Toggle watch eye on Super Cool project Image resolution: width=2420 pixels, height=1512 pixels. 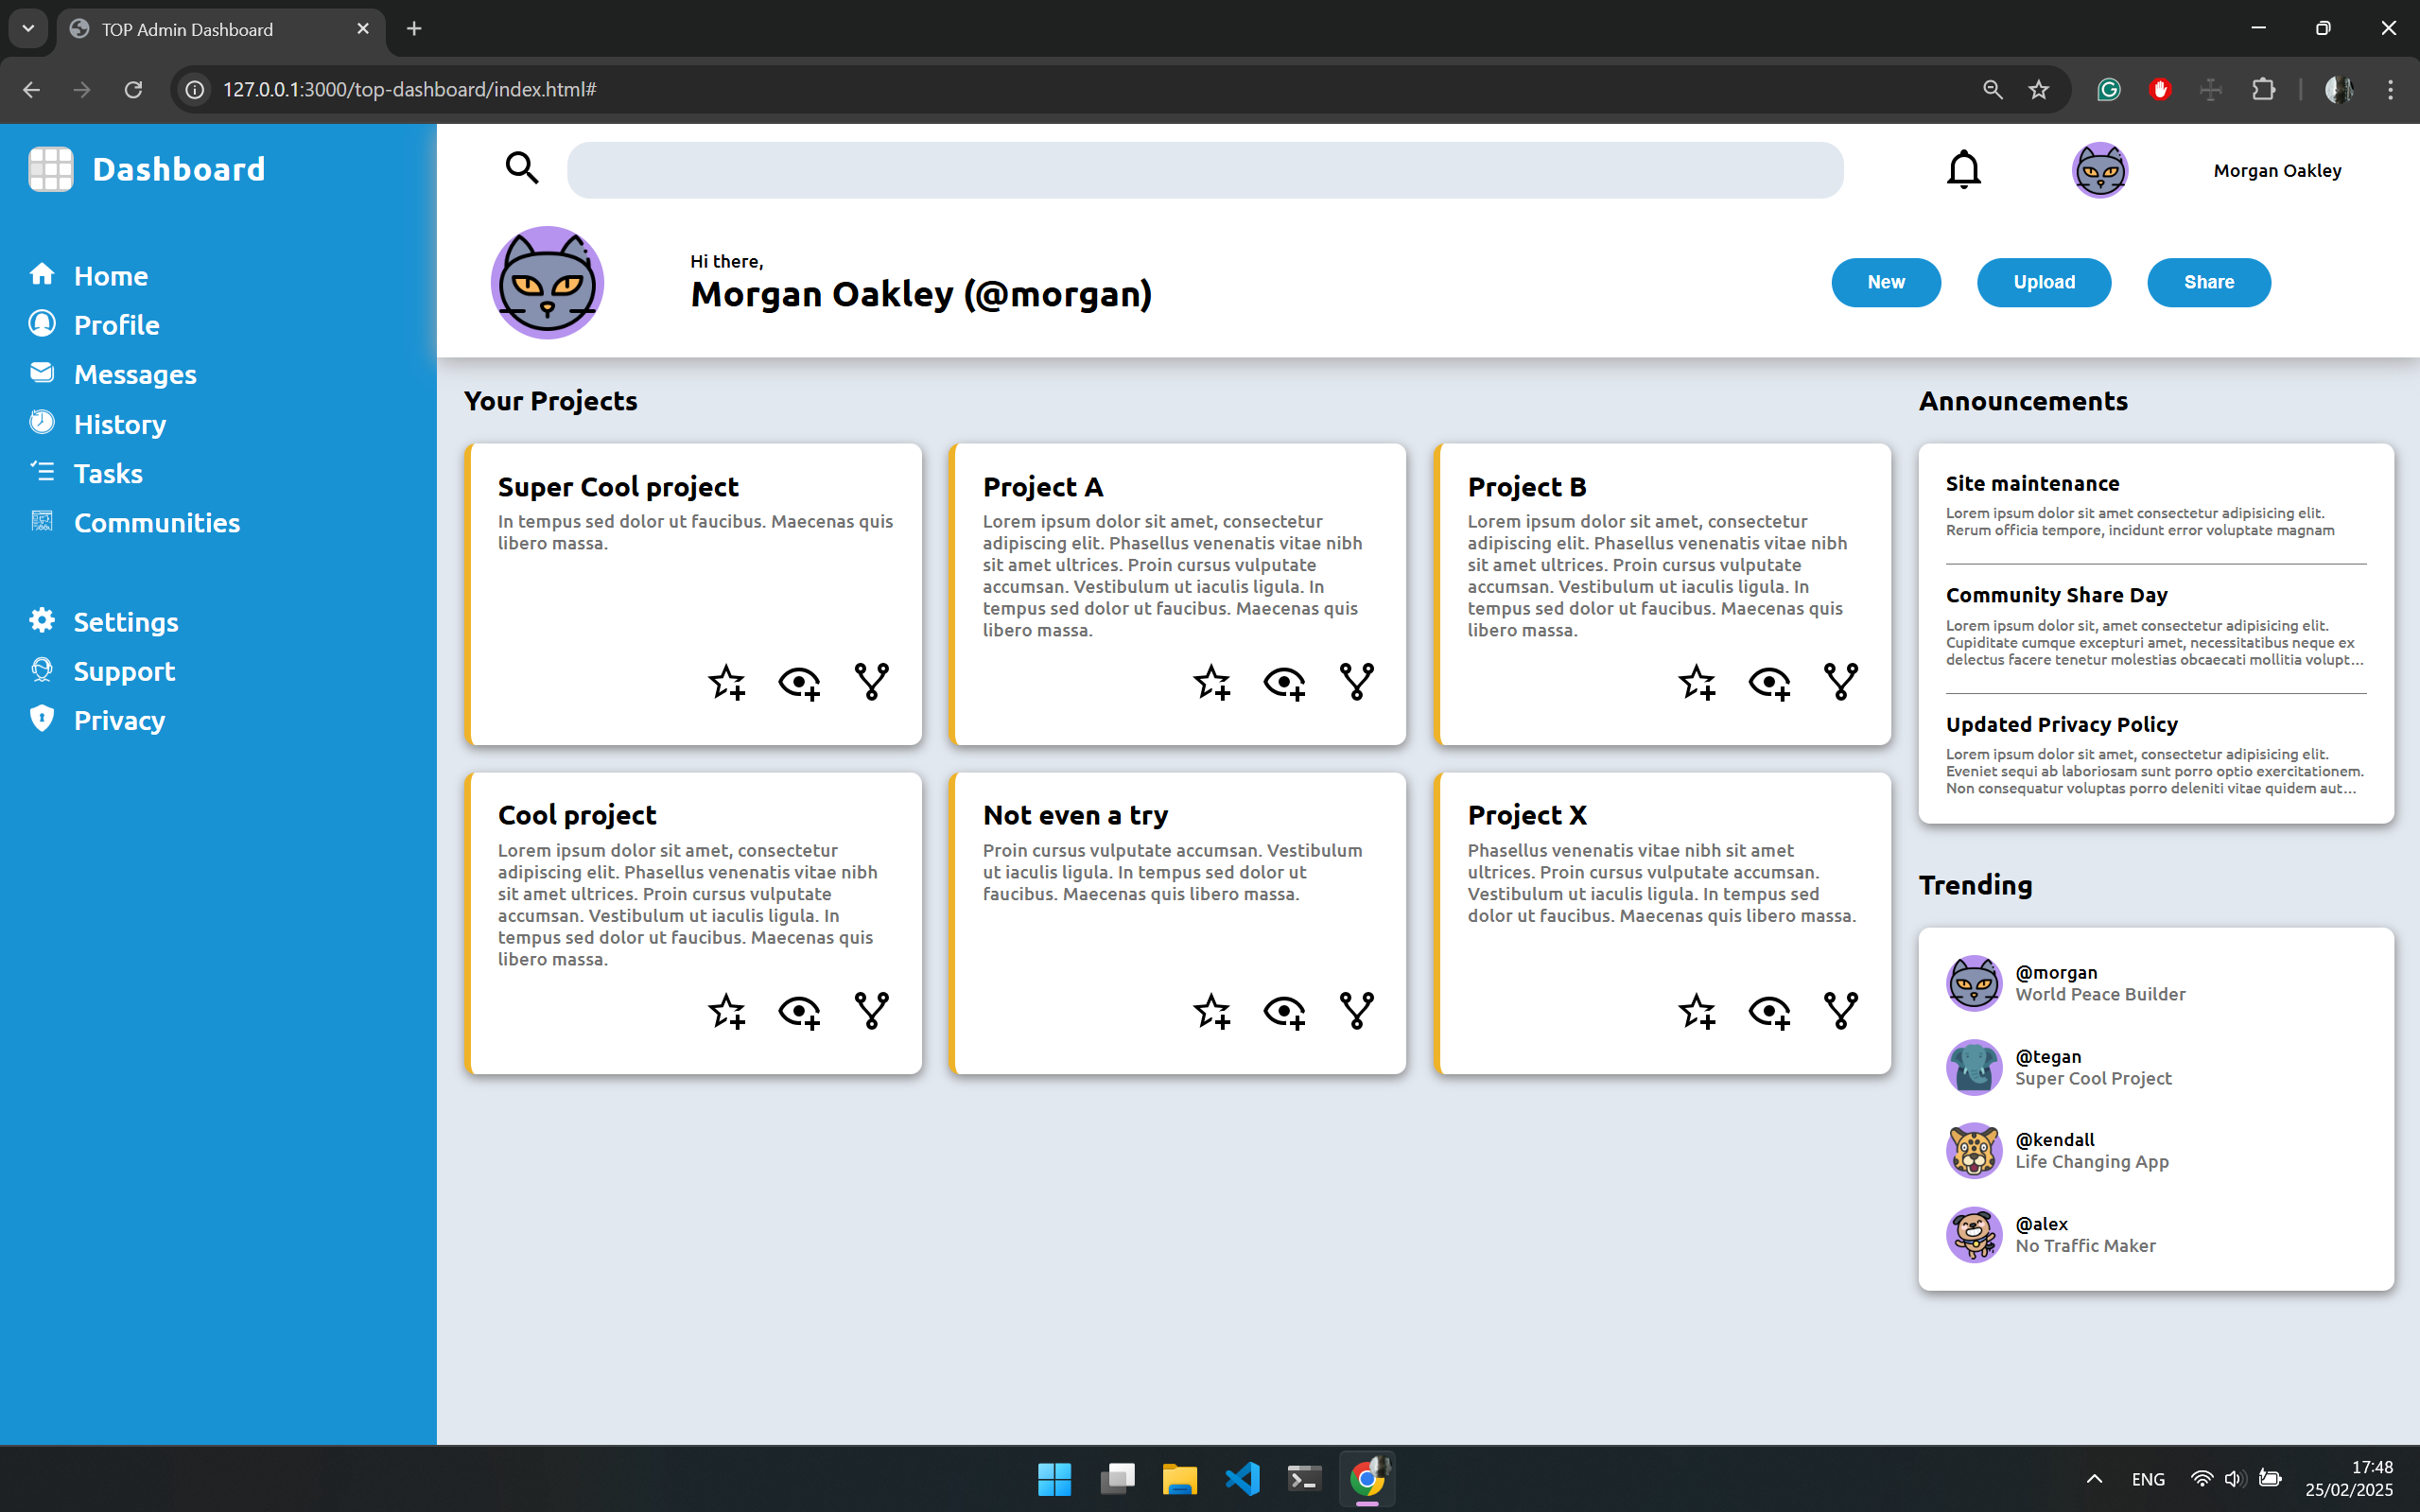pos(799,682)
